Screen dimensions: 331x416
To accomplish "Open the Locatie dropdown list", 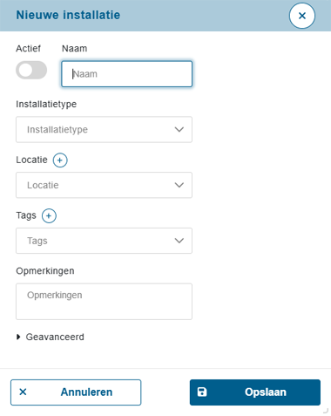I will (x=104, y=185).
